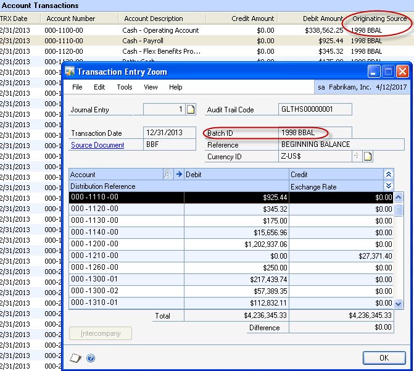Select account row 000-1210-00

231,256
